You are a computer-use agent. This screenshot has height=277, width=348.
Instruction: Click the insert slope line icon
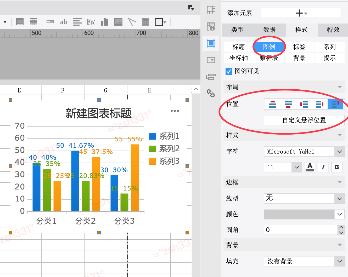tap(132, 22)
